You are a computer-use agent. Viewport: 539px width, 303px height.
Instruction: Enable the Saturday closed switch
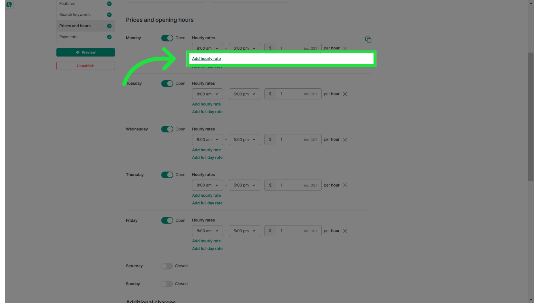166,266
